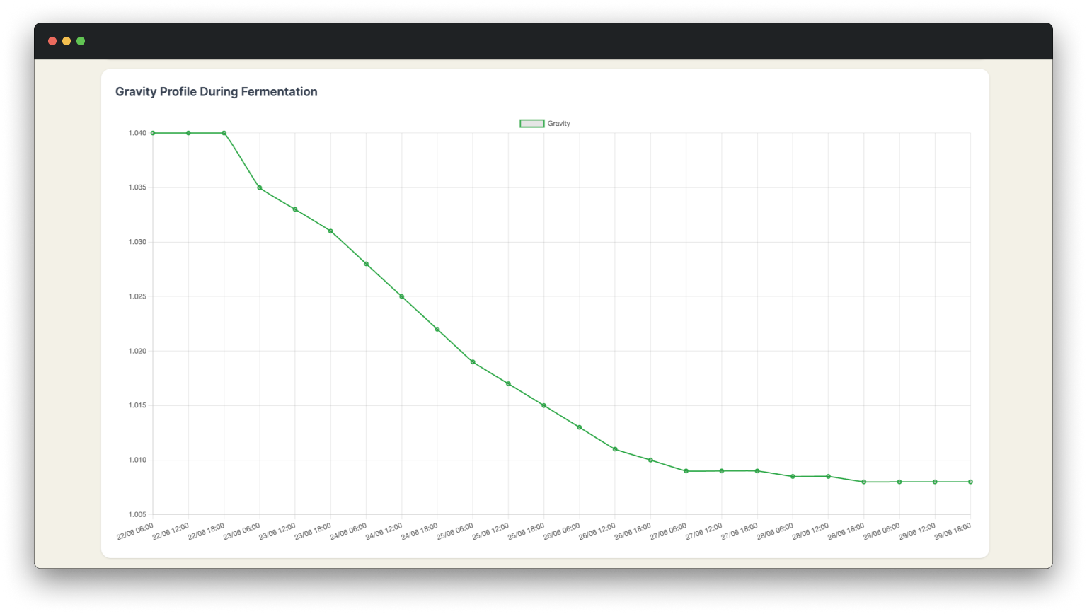
Task: Select the data point at 24/06 18:00
Action: 437,329
